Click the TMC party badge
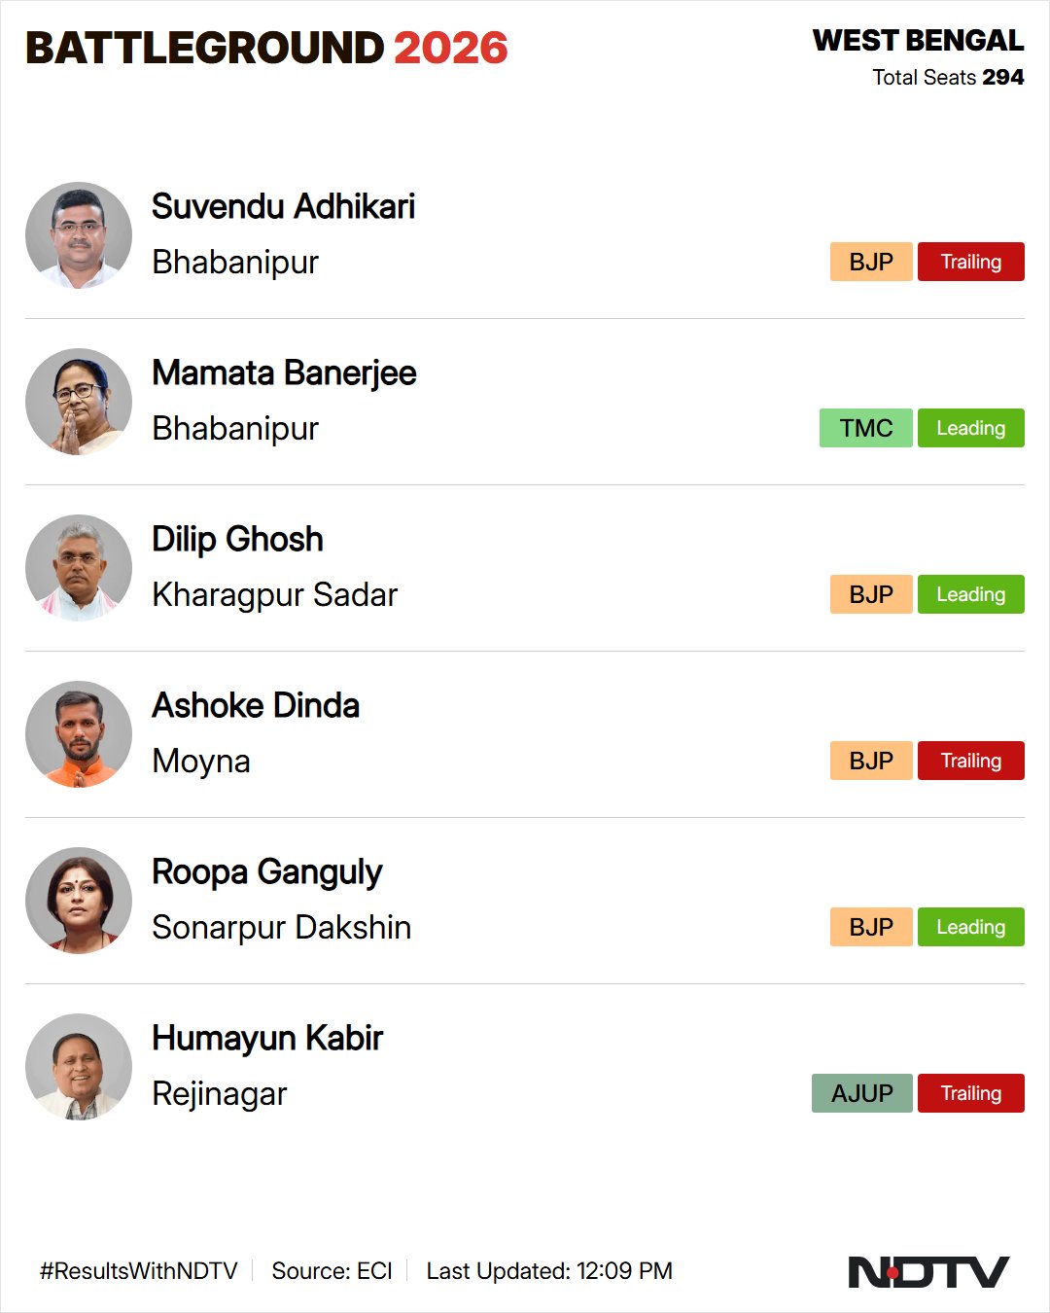This screenshot has height=1313, width=1050. tap(866, 428)
